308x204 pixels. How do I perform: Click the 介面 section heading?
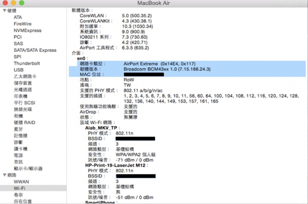click(x=77, y=53)
